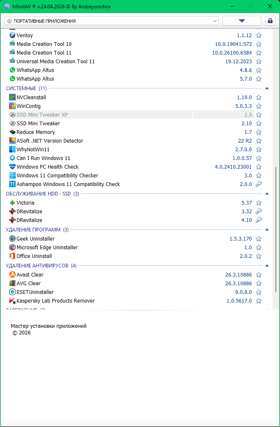This screenshot has height=427, width=280.
Task: Collapse the СИСТЕМНЫЕ group
Action: [267, 88]
